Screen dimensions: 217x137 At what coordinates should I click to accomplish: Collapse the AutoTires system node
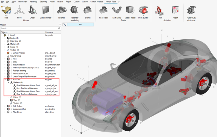point(5,79)
